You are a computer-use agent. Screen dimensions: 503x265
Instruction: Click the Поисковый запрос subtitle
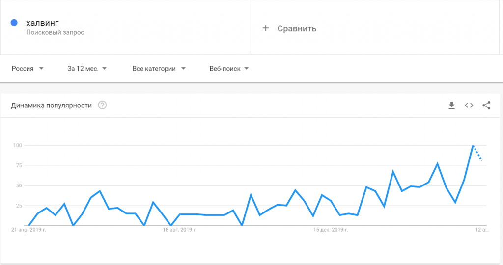click(x=55, y=32)
